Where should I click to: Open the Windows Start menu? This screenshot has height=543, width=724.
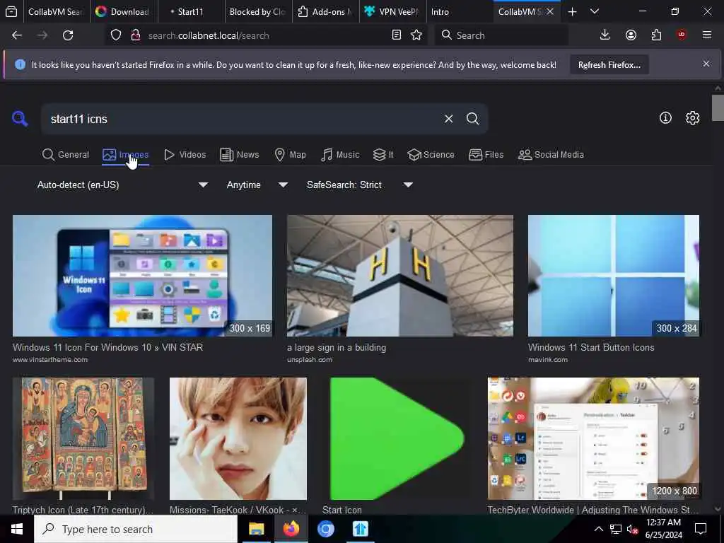[x=17, y=529]
